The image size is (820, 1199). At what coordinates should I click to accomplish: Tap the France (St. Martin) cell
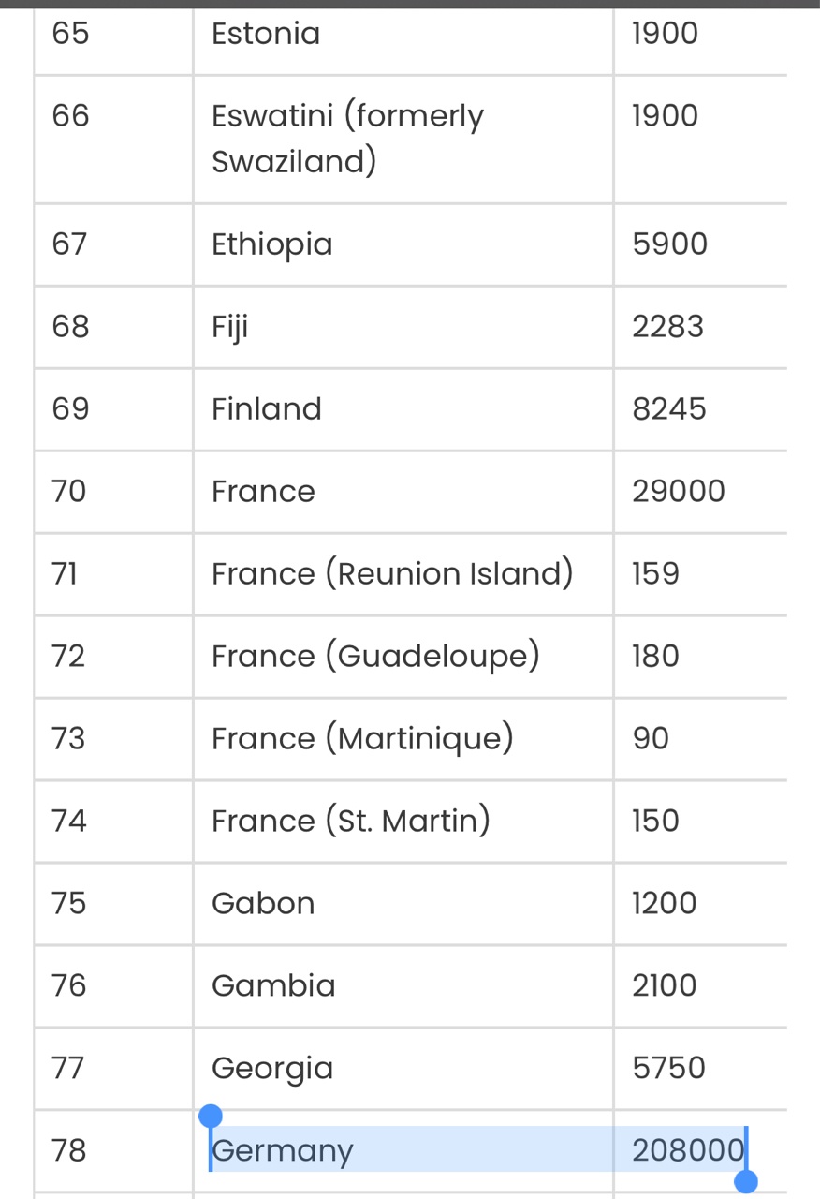(x=351, y=821)
